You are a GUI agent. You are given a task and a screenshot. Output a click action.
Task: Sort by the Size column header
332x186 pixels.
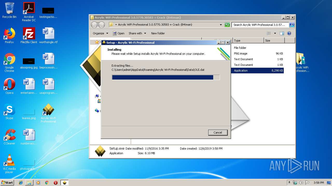(274, 41)
